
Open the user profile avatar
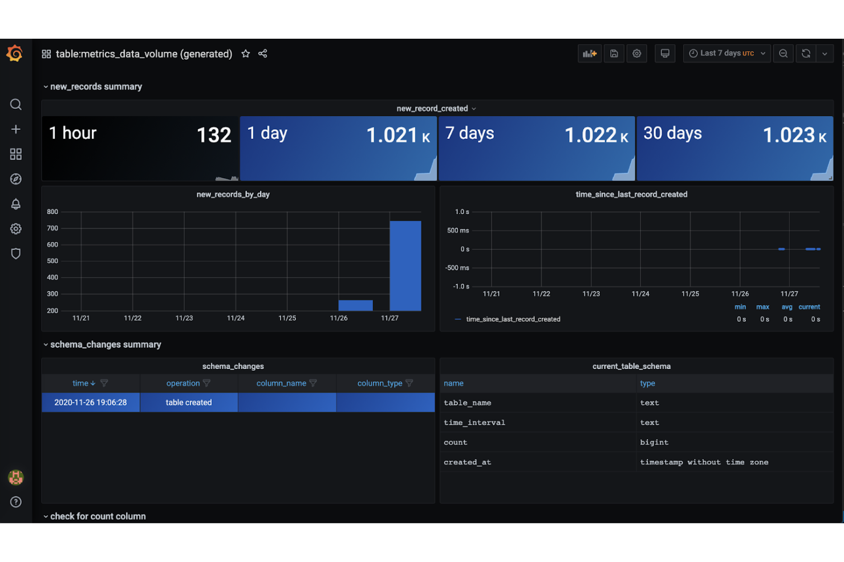[15, 478]
